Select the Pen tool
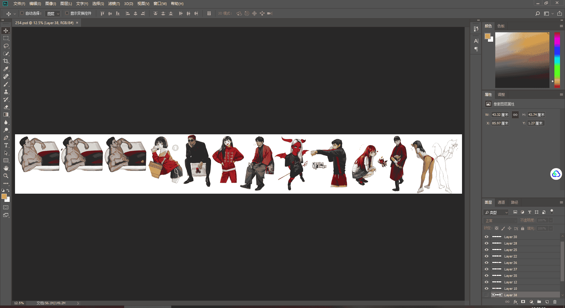The width and height of the screenshot is (565, 308). pos(6,138)
